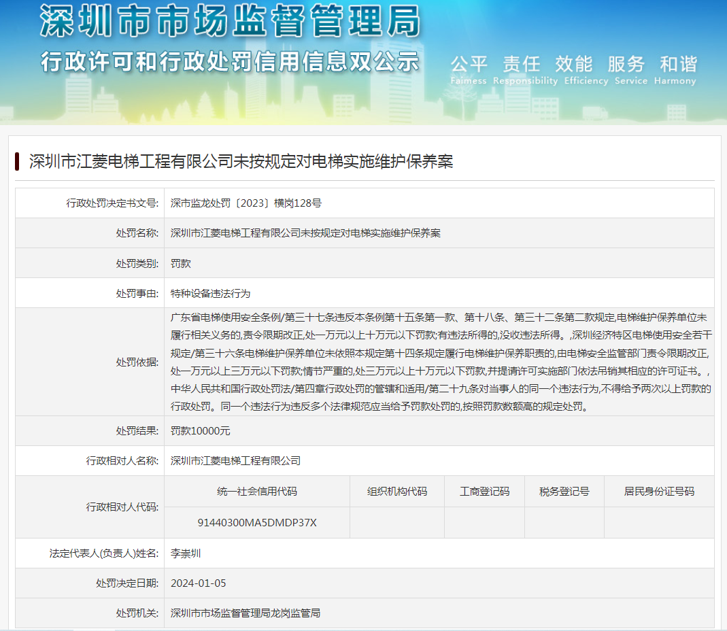Click the 罚款10000元 result value
This screenshot has width=727, height=631.
pyautogui.click(x=201, y=430)
